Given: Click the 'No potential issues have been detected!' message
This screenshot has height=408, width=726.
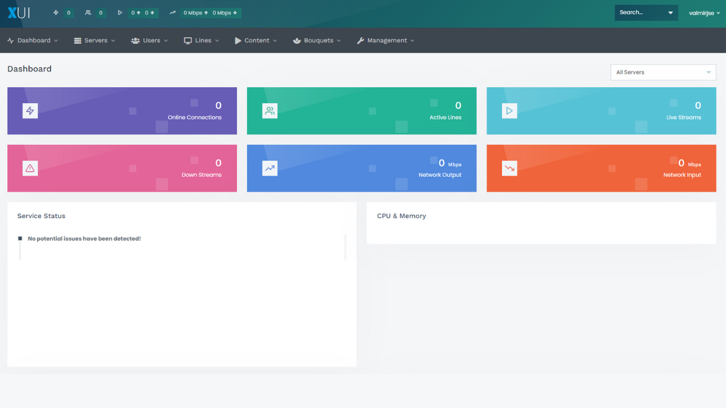Looking at the screenshot, I should [x=84, y=239].
